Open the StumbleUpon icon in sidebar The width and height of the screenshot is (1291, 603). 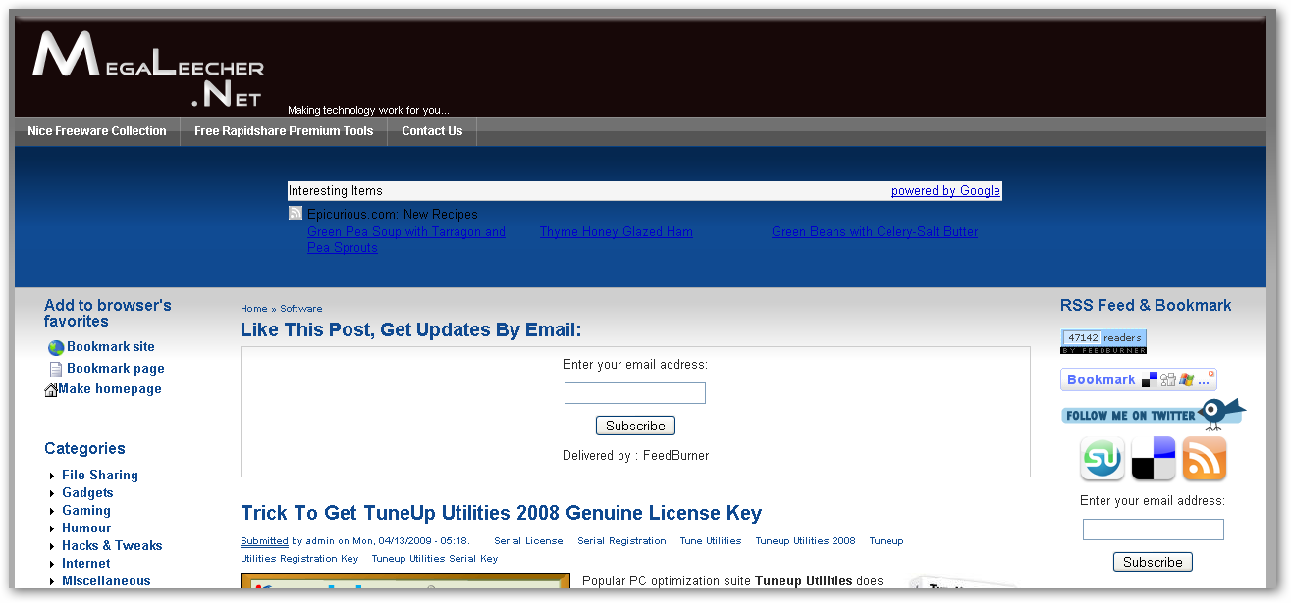click(x=1102, y=459)
